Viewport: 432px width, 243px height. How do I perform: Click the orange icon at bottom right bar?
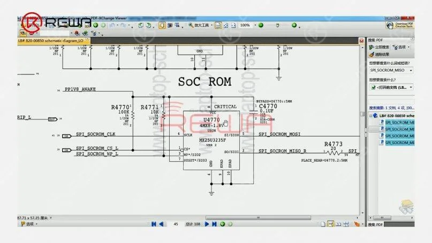pos(357,224)
